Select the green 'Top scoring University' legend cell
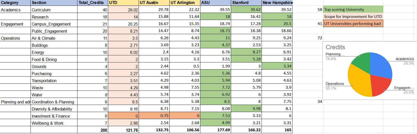This screenshot has width=417, height=134. pyautogui.click(x=353, y=10)
